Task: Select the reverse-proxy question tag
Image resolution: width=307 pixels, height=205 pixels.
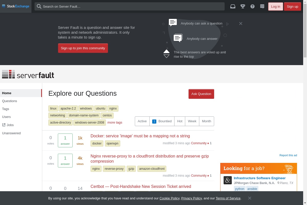Action: tap(114, 169)
